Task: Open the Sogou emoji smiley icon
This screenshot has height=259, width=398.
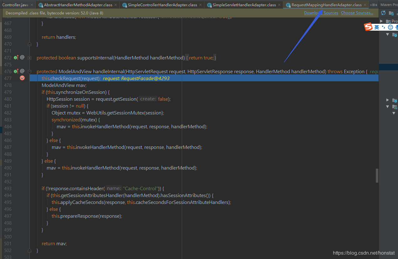Action: pos(390,27)
